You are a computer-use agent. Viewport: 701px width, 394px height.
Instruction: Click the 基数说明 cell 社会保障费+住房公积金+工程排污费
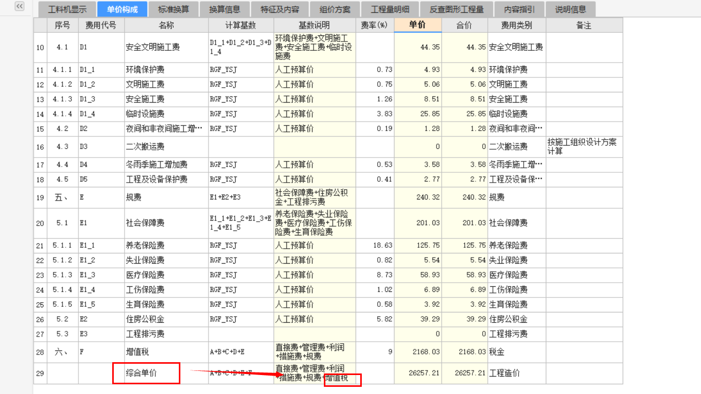[315, 198]
